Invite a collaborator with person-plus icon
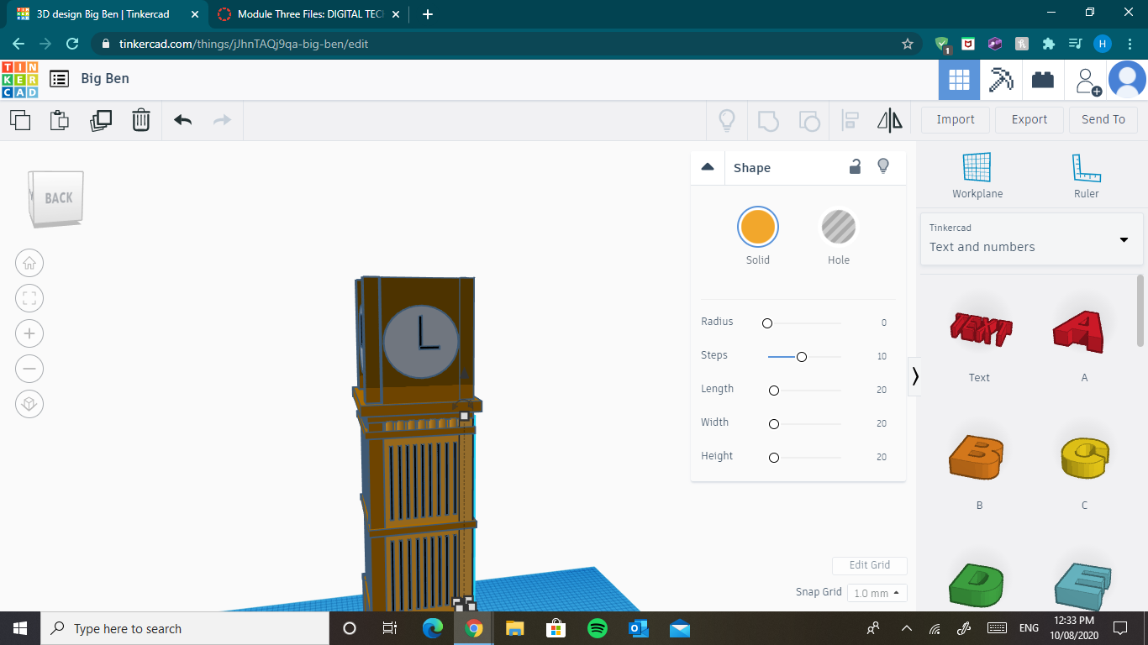The image size is (1148, 645). [1087, 81]
